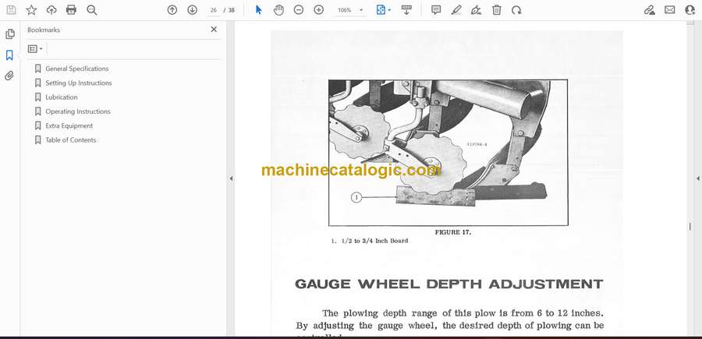Open the Page Thumbnails panel

point(10,34)
